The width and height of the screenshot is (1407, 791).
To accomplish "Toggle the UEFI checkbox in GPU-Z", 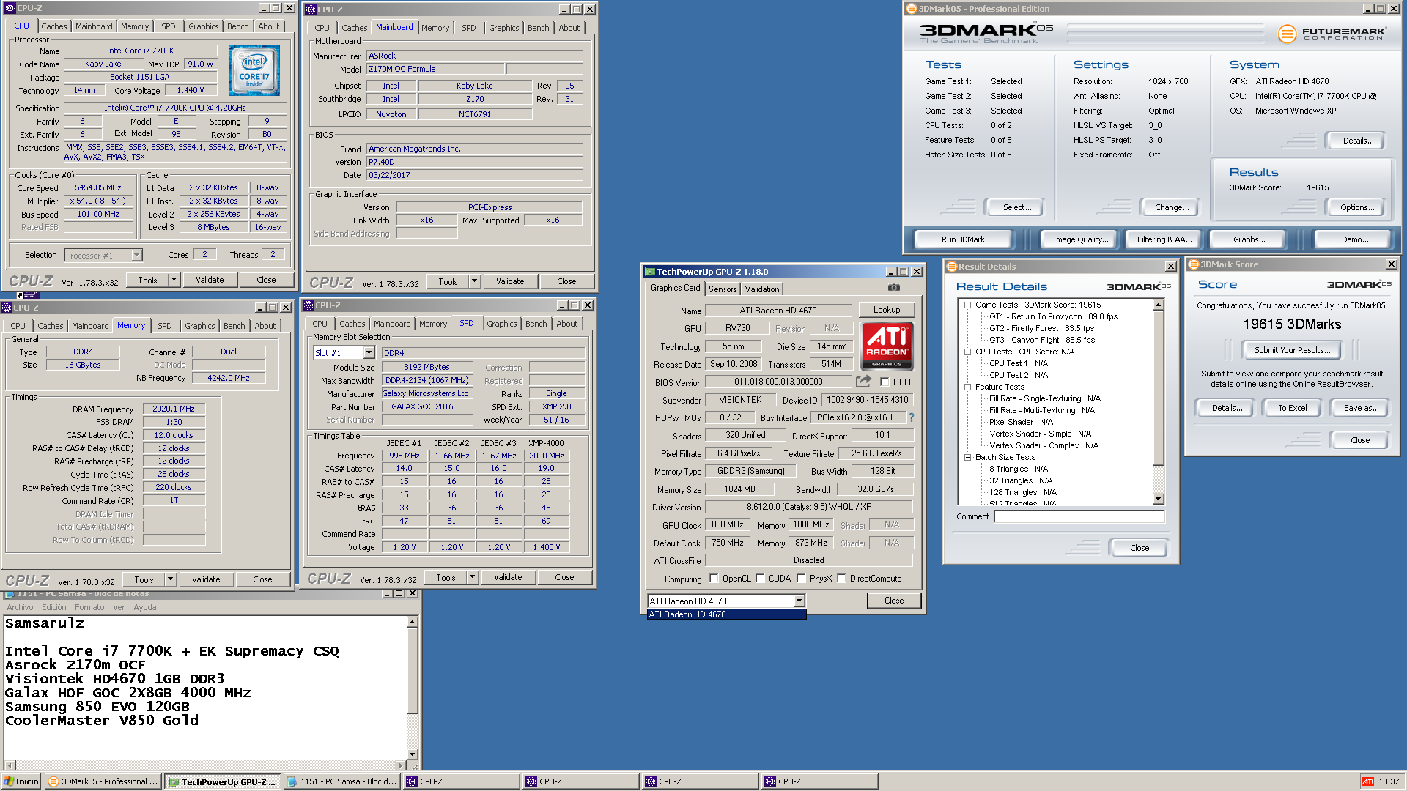I will click(x=885, y=382).
